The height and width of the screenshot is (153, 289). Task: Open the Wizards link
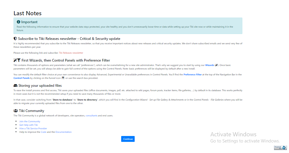coord(209,65)
